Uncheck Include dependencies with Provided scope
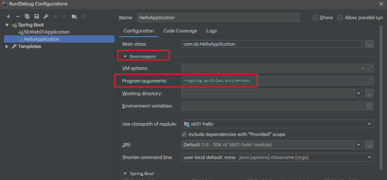The width and height of the screenshot is (387, 180). [x=184, y=134]
